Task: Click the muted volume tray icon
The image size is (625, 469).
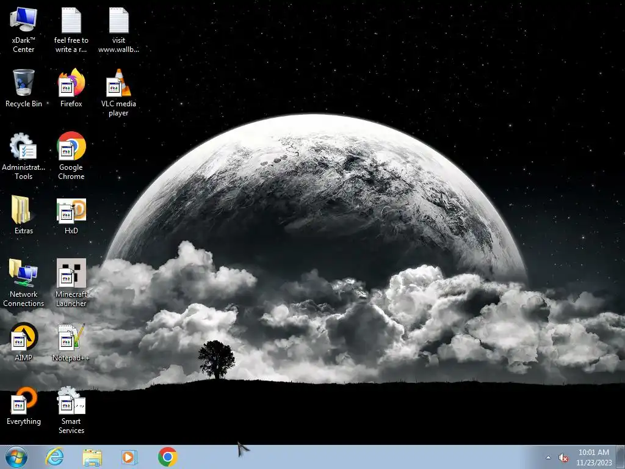Action: pyautogui.click(x=563, y=458)
